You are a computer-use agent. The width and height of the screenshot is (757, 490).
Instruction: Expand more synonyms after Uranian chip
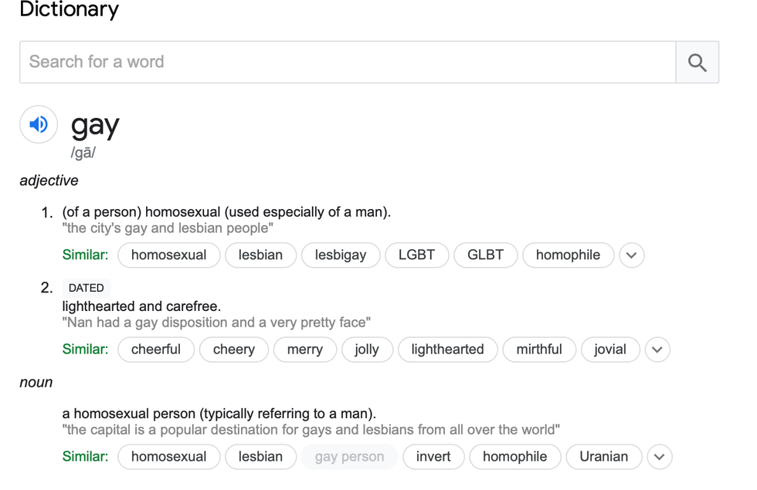[x=659, y=457]
